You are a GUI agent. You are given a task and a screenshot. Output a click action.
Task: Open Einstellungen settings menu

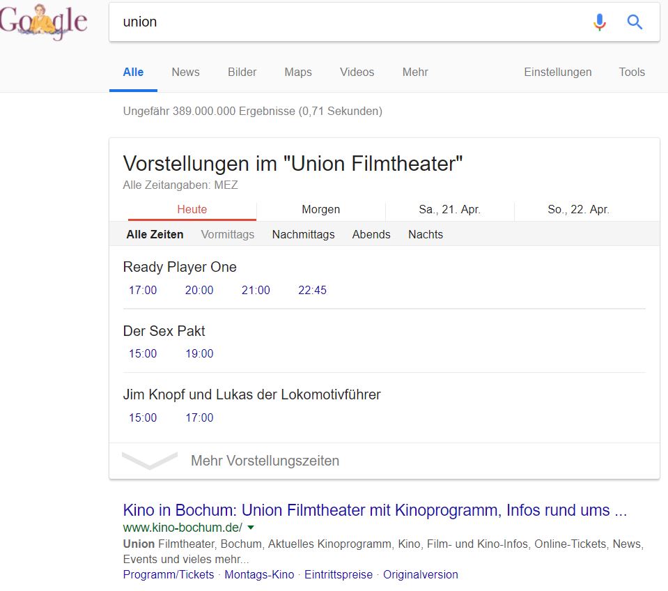pos(558,72)
